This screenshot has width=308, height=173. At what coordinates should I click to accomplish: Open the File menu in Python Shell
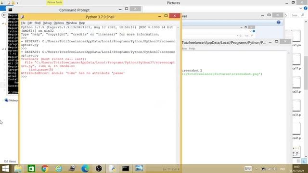(23, 23)
